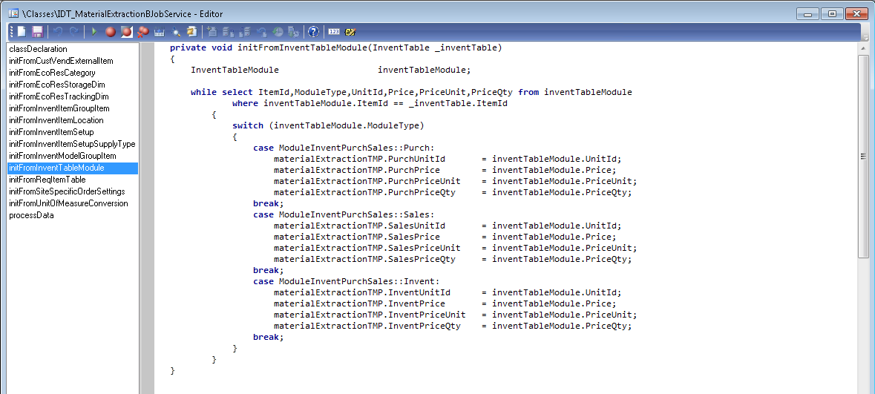
Task: Select classDeclaration in the method list
Action: click(x=38, y=49)
